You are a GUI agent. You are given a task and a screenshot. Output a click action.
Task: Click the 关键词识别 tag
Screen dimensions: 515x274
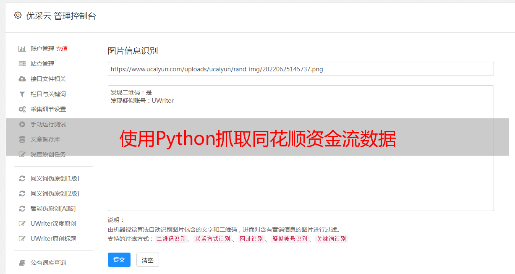(331, 239)
